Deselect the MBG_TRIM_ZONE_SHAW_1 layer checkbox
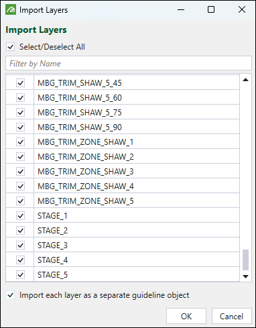 (20, 142)
